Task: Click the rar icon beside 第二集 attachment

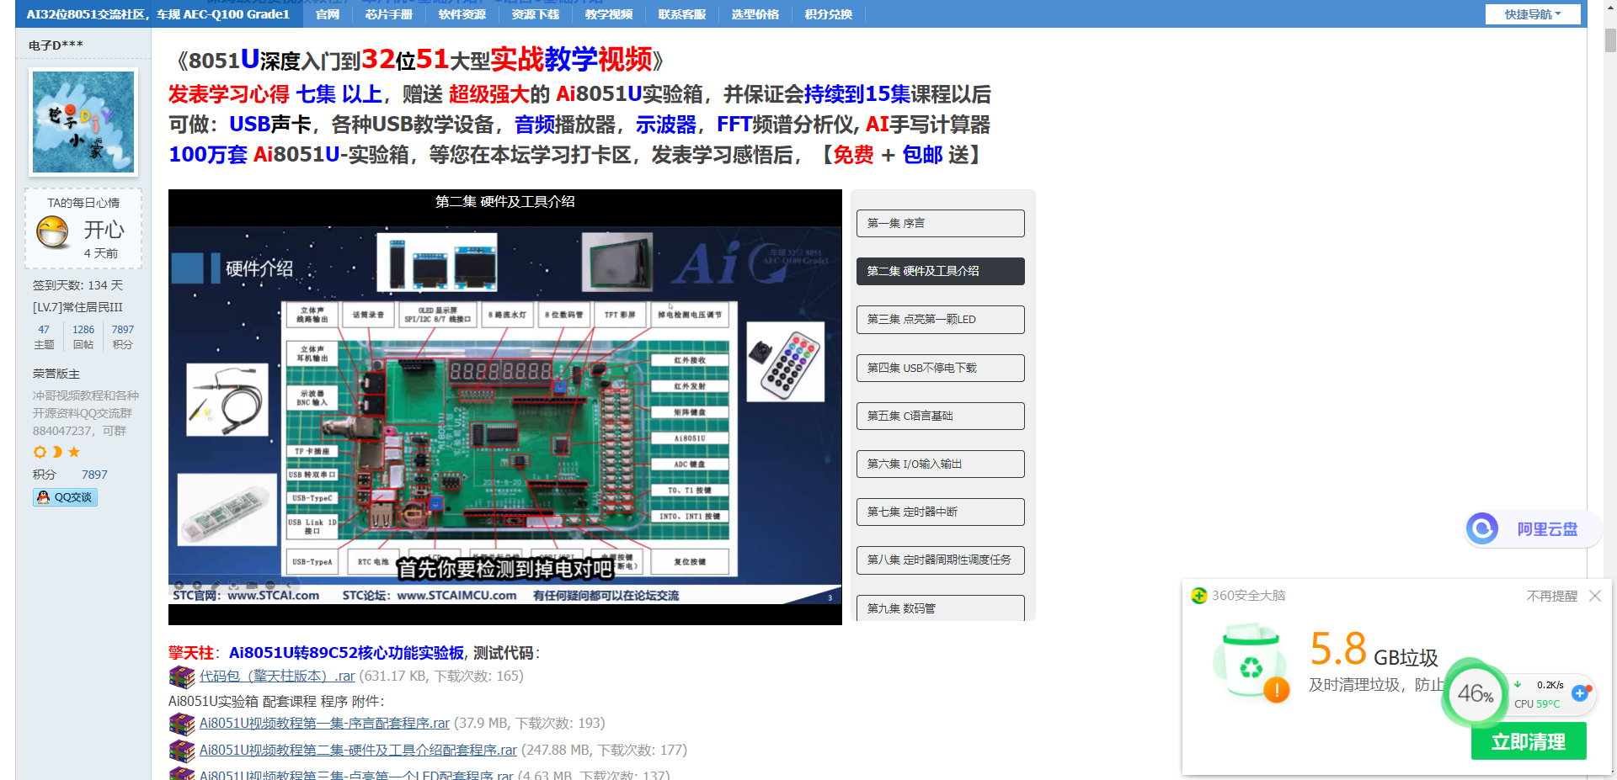Action: coord(182,751)
